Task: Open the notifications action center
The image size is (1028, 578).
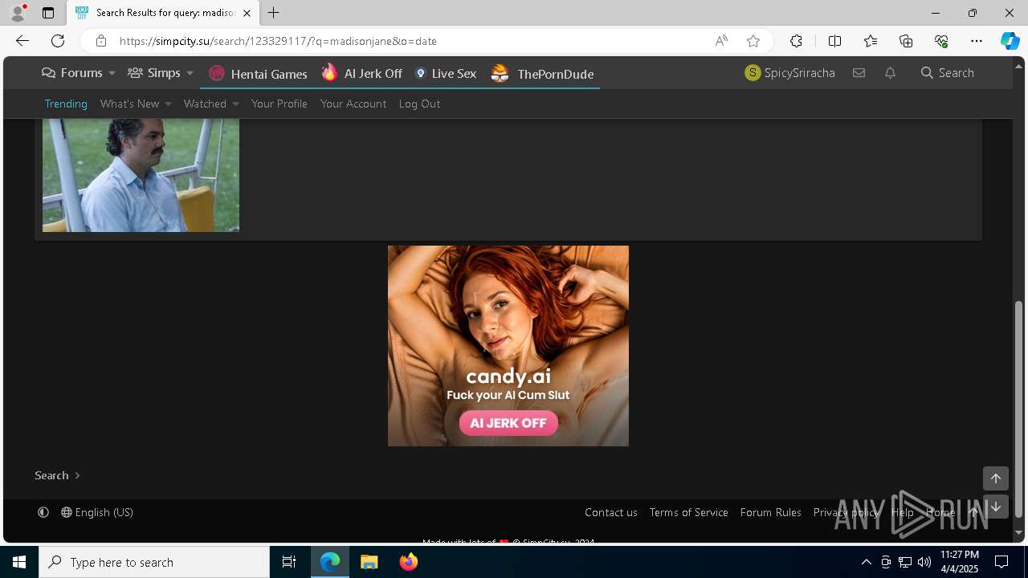Action: pyautogui.click(x=1001, y=562)
